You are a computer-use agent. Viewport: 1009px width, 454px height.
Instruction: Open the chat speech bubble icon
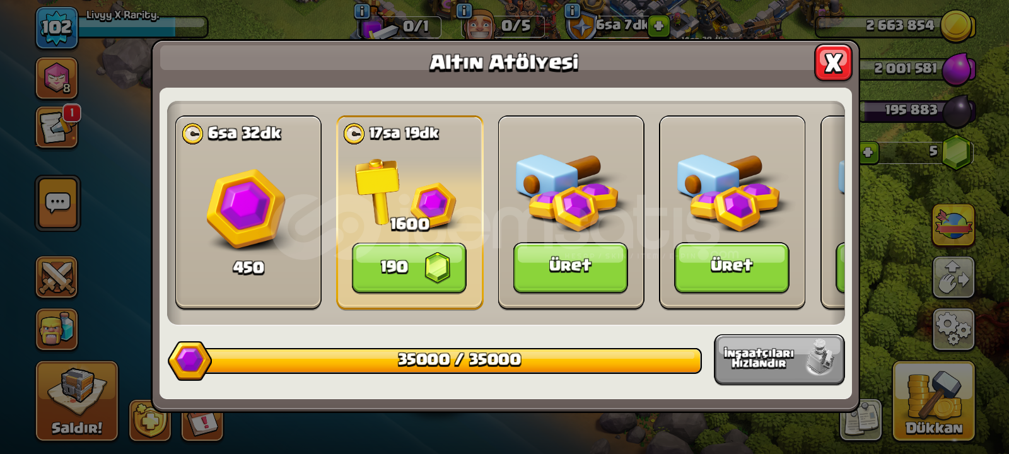57,203
